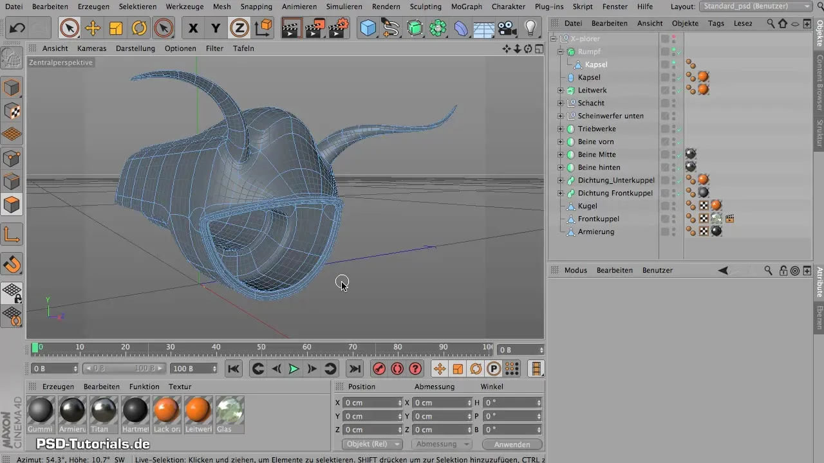Collapse the Rumpf object
This screenshot has height=463, width=824.
560,51
